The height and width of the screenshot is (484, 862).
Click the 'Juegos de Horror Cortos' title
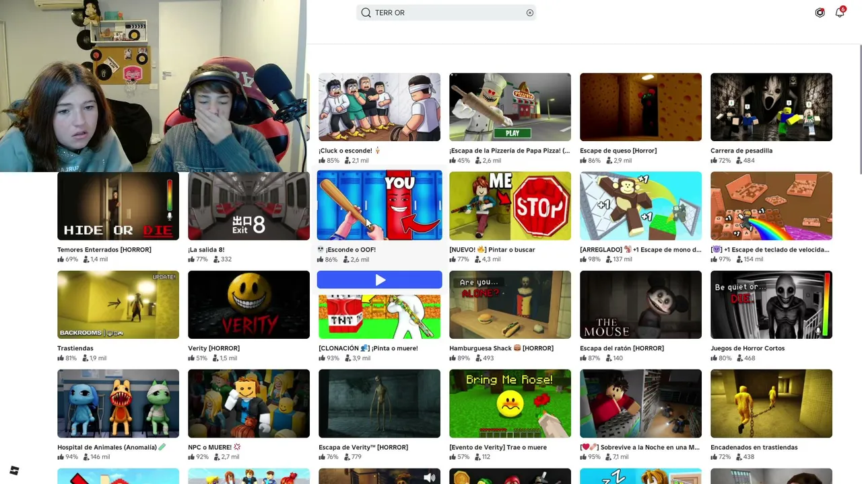pyautogui.click(x=748, y=348)
